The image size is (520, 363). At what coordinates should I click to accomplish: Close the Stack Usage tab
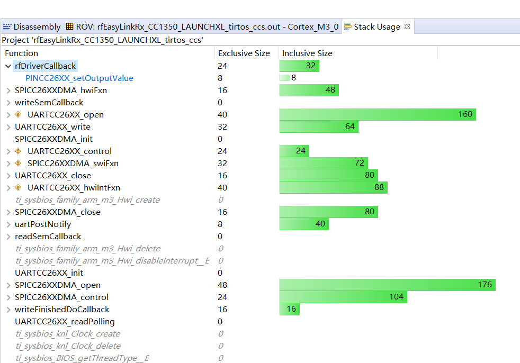tap(407, 26)
